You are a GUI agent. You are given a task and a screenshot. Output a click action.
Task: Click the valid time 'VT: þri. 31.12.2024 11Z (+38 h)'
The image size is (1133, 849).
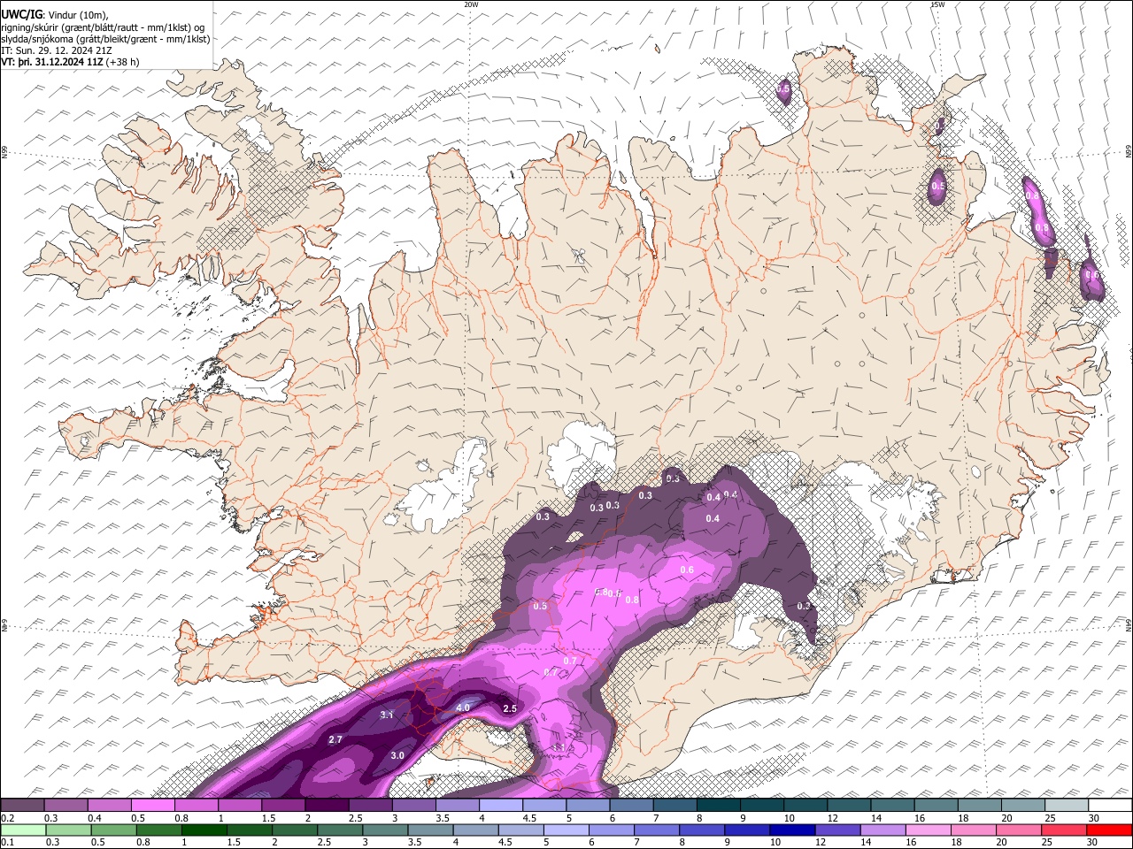[x=71, y=63]
